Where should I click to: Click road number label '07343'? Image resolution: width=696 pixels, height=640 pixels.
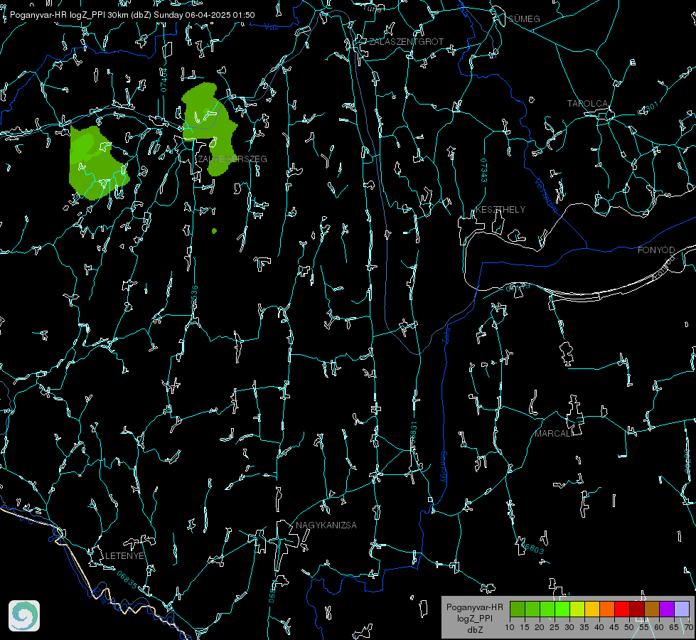coord(484,170)
